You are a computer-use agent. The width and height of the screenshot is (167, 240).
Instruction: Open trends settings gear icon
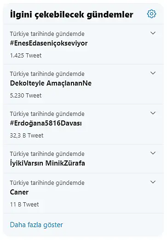click(x=151, y=14)
